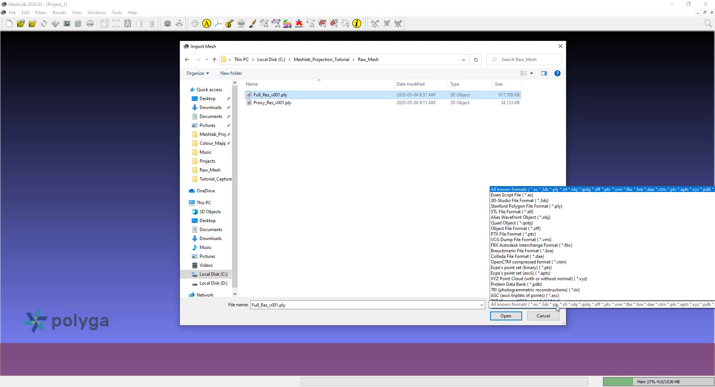Click in the Search Raw_Mesh field
Screen dimensions: 715x387
(524, 60)
